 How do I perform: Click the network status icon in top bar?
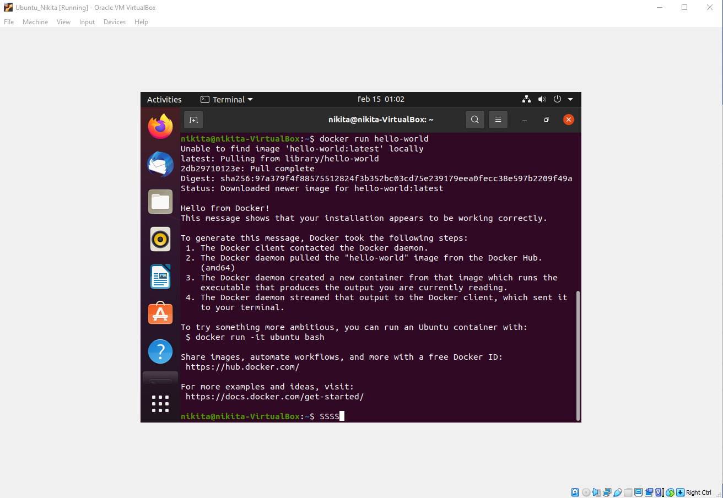[526, 99]
